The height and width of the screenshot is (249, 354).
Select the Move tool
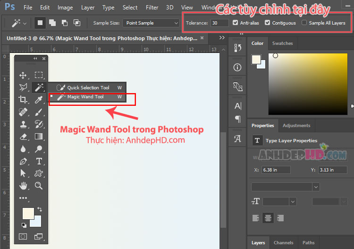(23, 75)
